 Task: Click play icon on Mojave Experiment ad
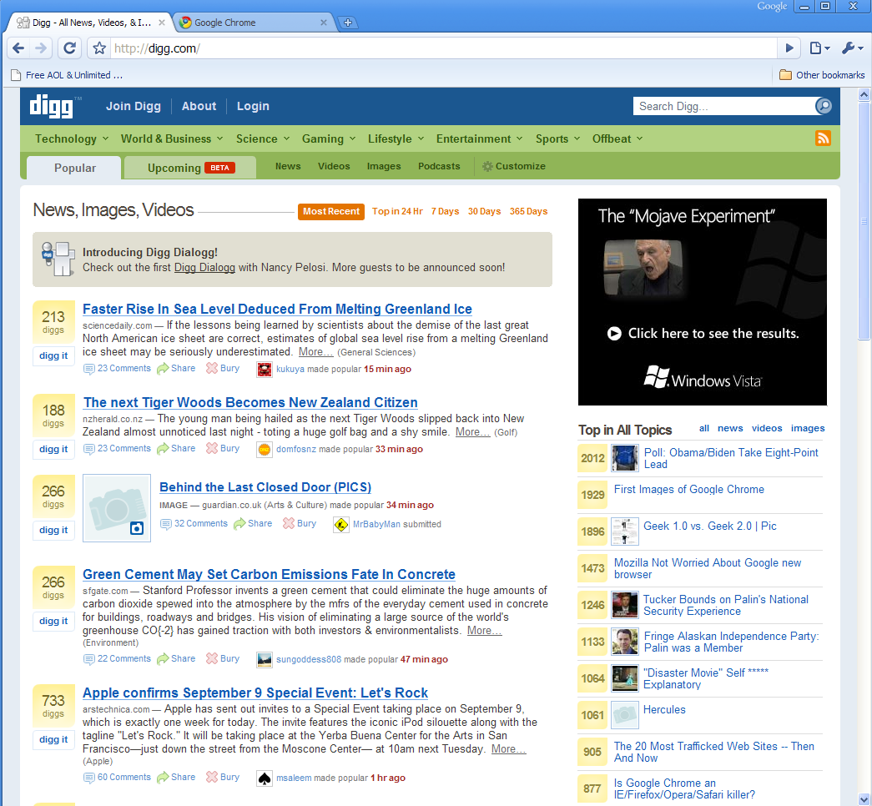(x=614, y=333)
